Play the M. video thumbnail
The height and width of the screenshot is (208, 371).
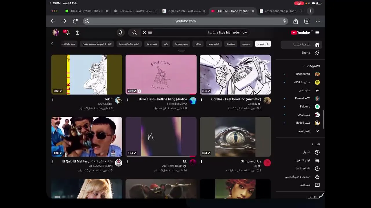161,137
